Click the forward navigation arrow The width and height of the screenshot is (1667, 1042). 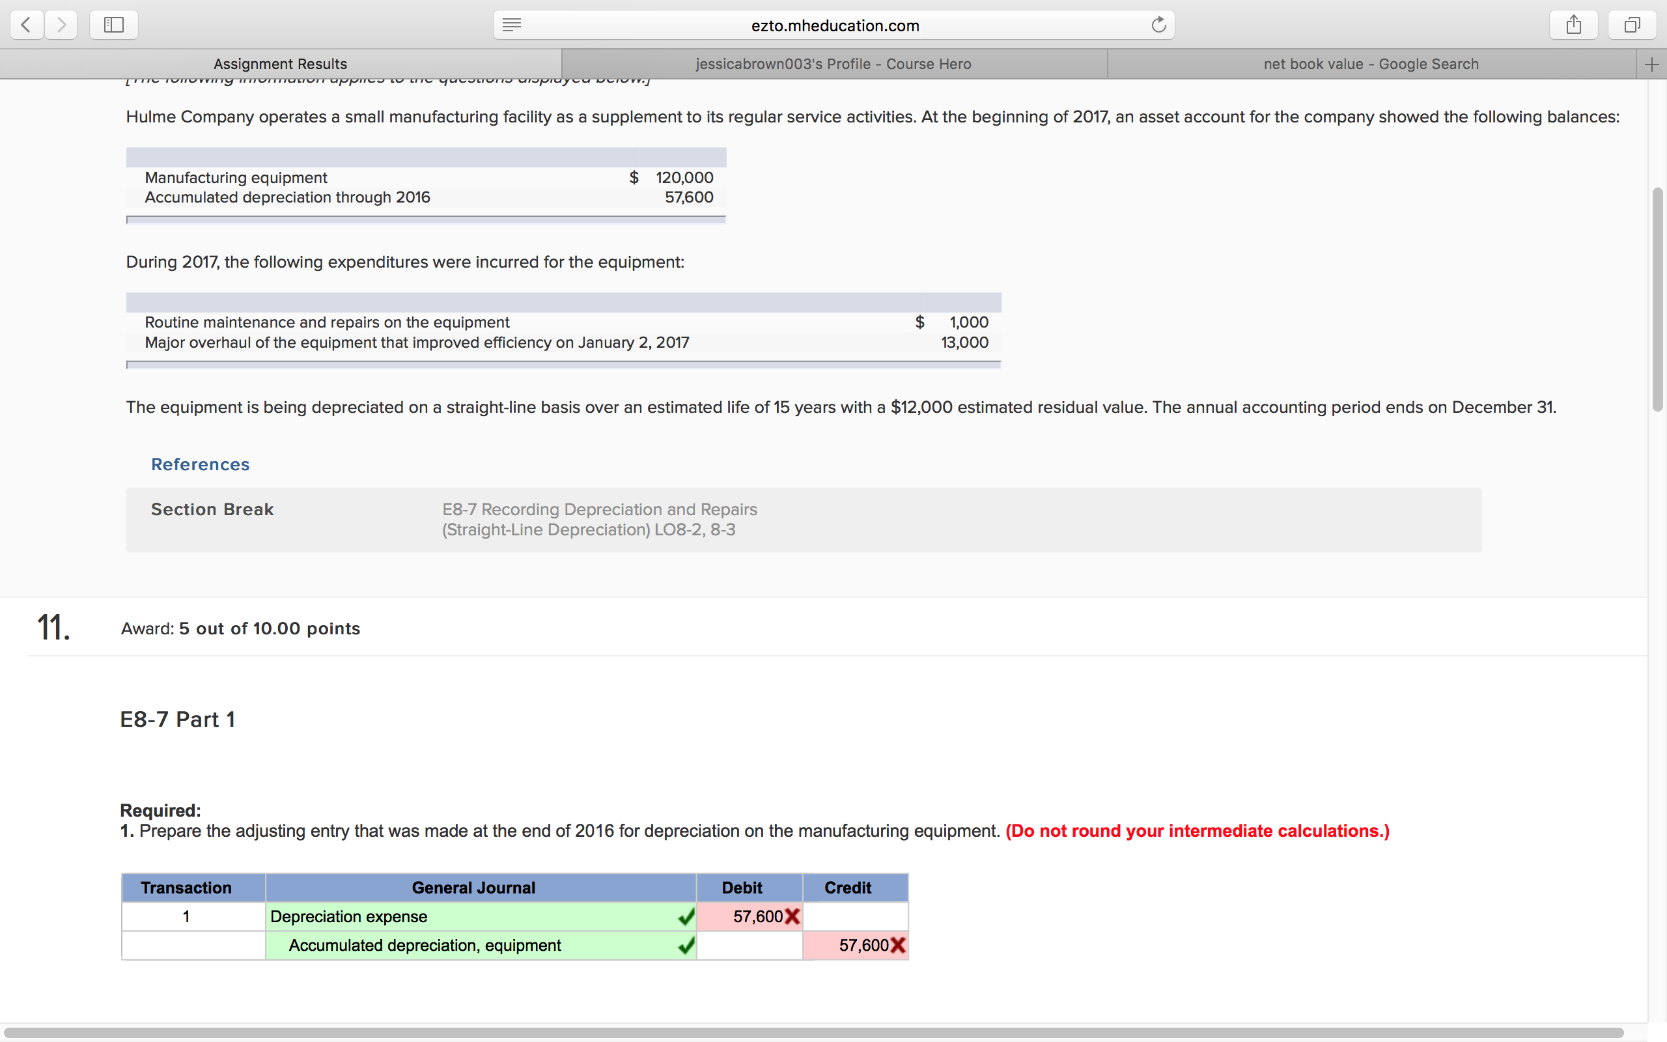pyautogui.click(x=61, y=25)
